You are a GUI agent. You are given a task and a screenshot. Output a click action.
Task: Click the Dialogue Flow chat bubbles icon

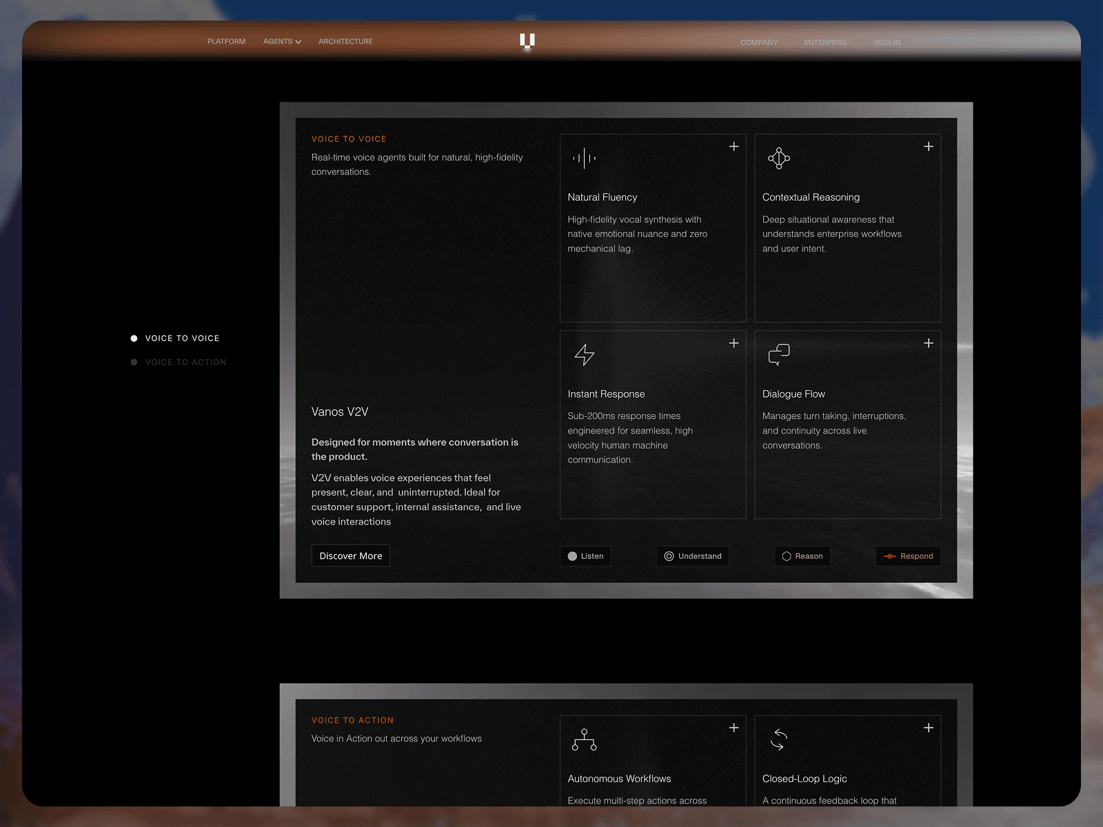[779, 354]
